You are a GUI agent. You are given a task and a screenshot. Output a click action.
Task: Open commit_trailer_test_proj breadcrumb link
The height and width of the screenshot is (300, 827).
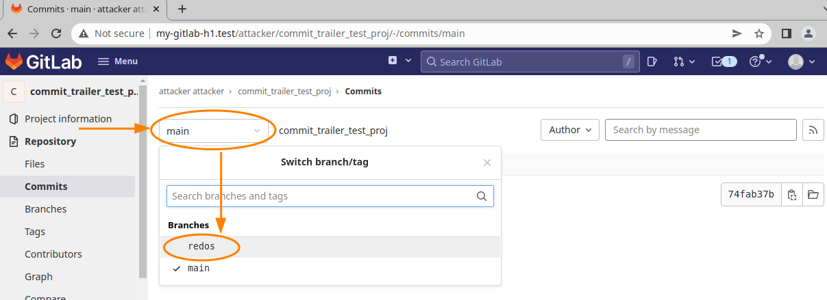[x=284, y=91]
